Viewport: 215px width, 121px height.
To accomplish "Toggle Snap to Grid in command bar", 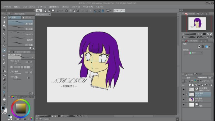I will (x=103, y=11).
